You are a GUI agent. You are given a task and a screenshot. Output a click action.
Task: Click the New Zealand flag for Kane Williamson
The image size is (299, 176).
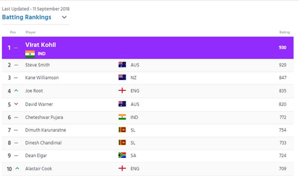point(122,78)
